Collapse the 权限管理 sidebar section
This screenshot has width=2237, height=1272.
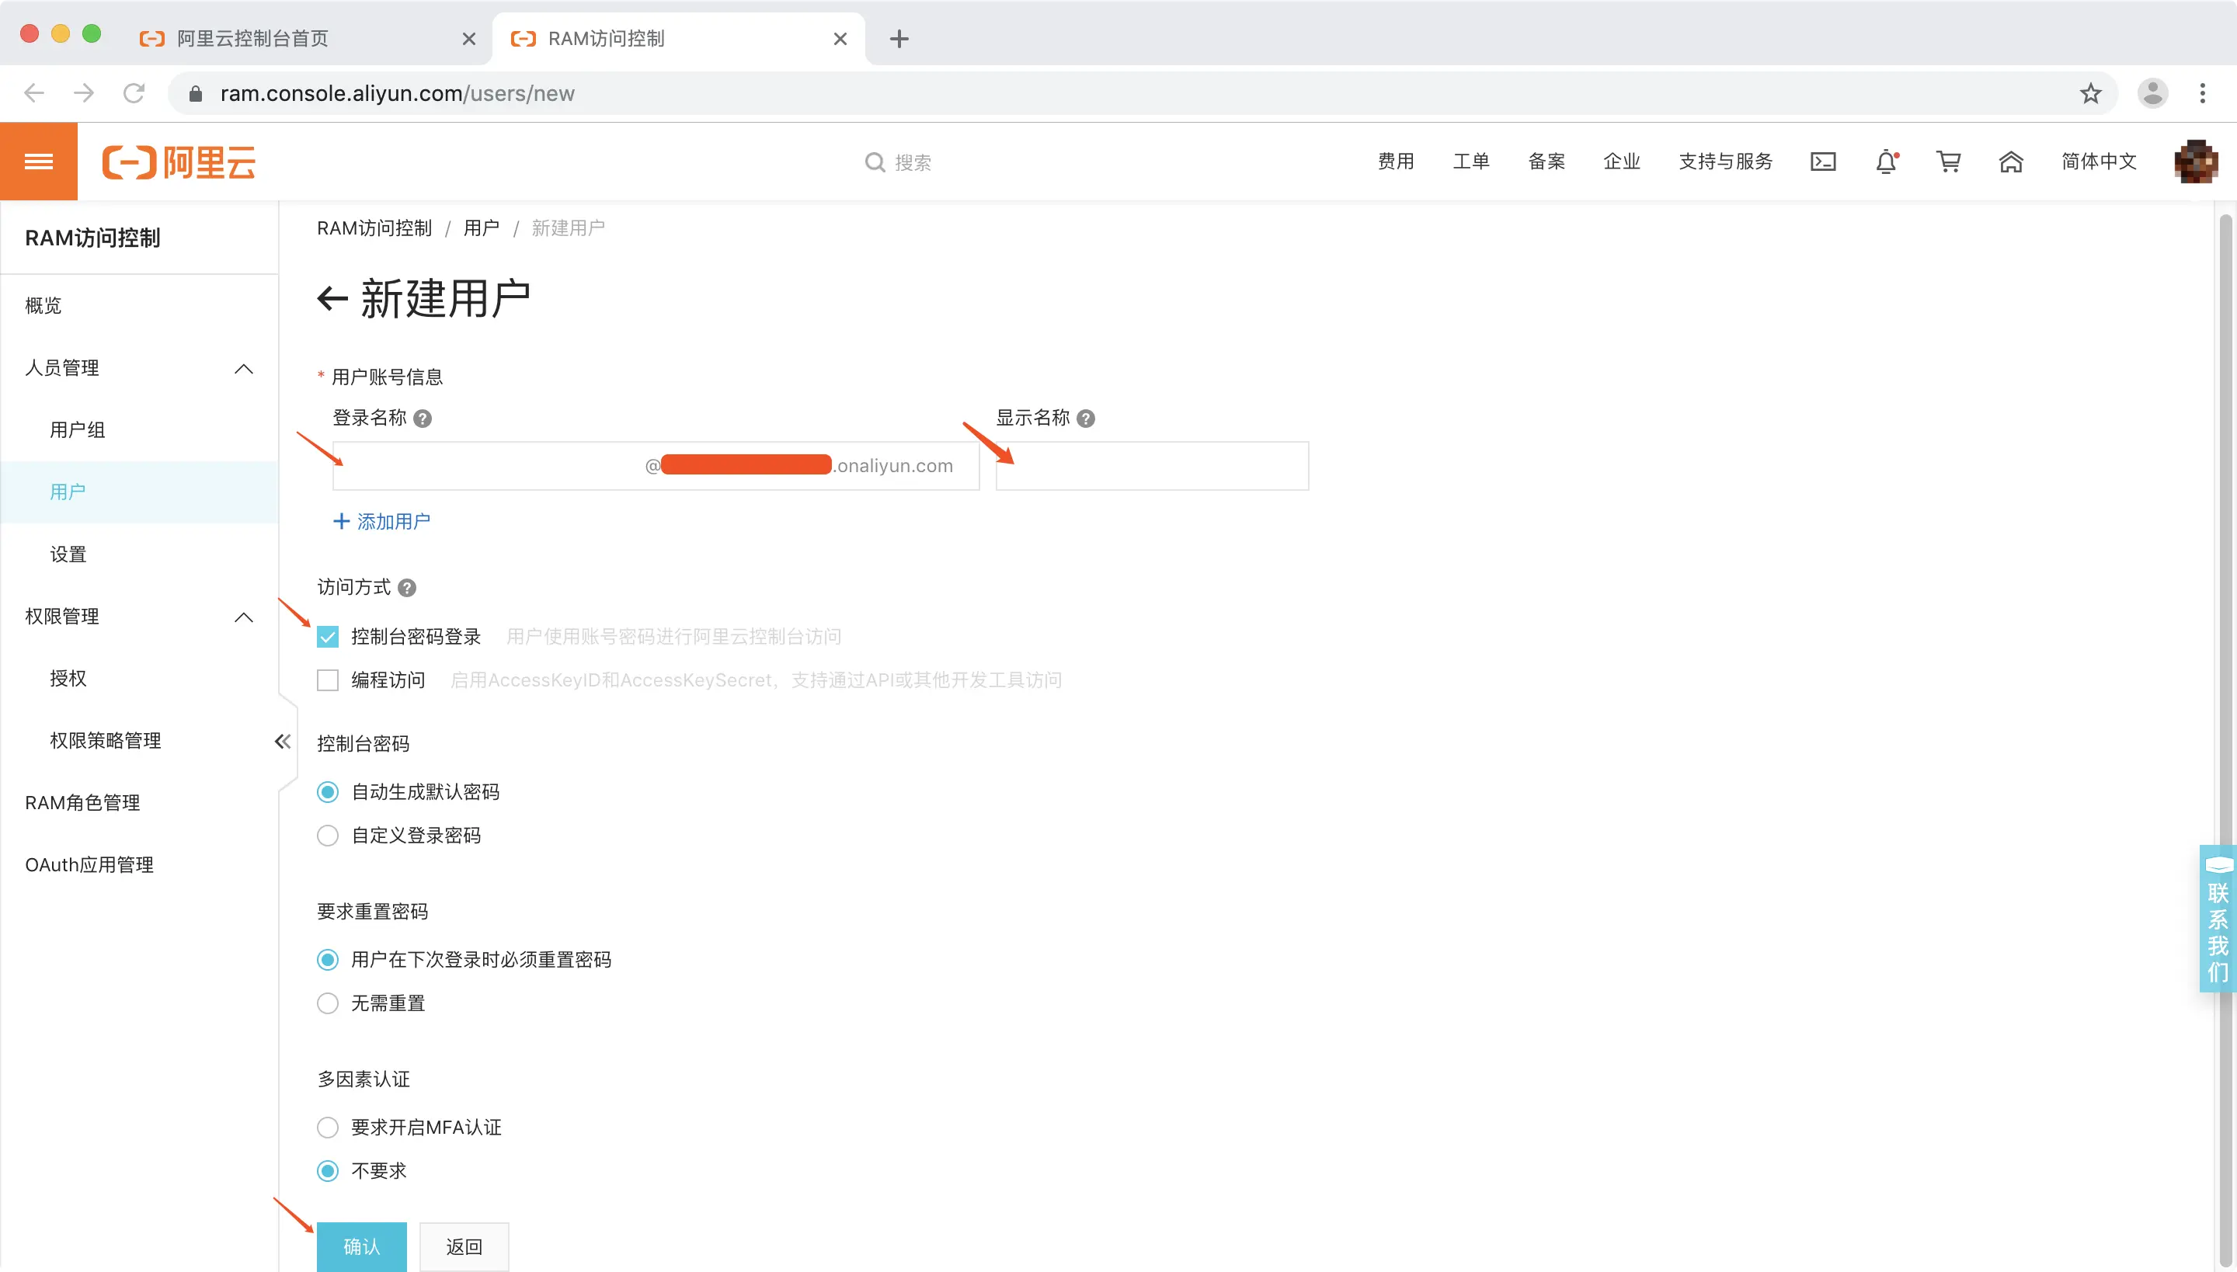pos(244,617)
